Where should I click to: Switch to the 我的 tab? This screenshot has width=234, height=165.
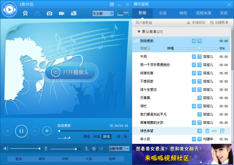224,13
